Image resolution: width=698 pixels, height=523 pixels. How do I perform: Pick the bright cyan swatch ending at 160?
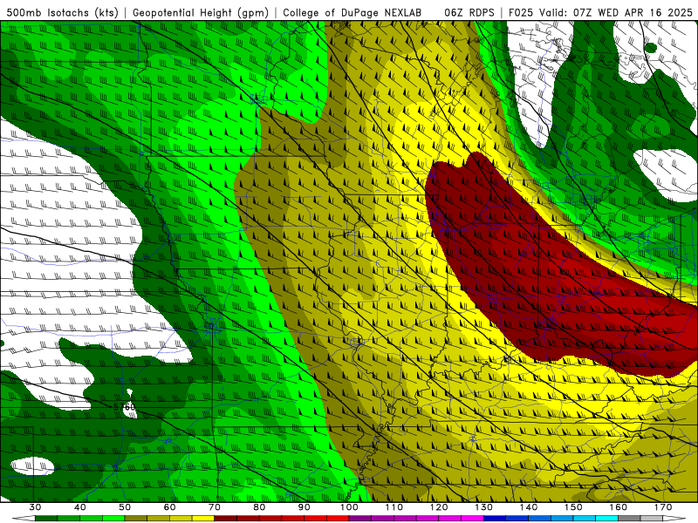coord(606,518)
